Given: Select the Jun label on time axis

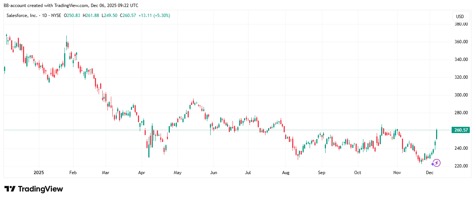Looking at the screenshot, I should 213,173.
